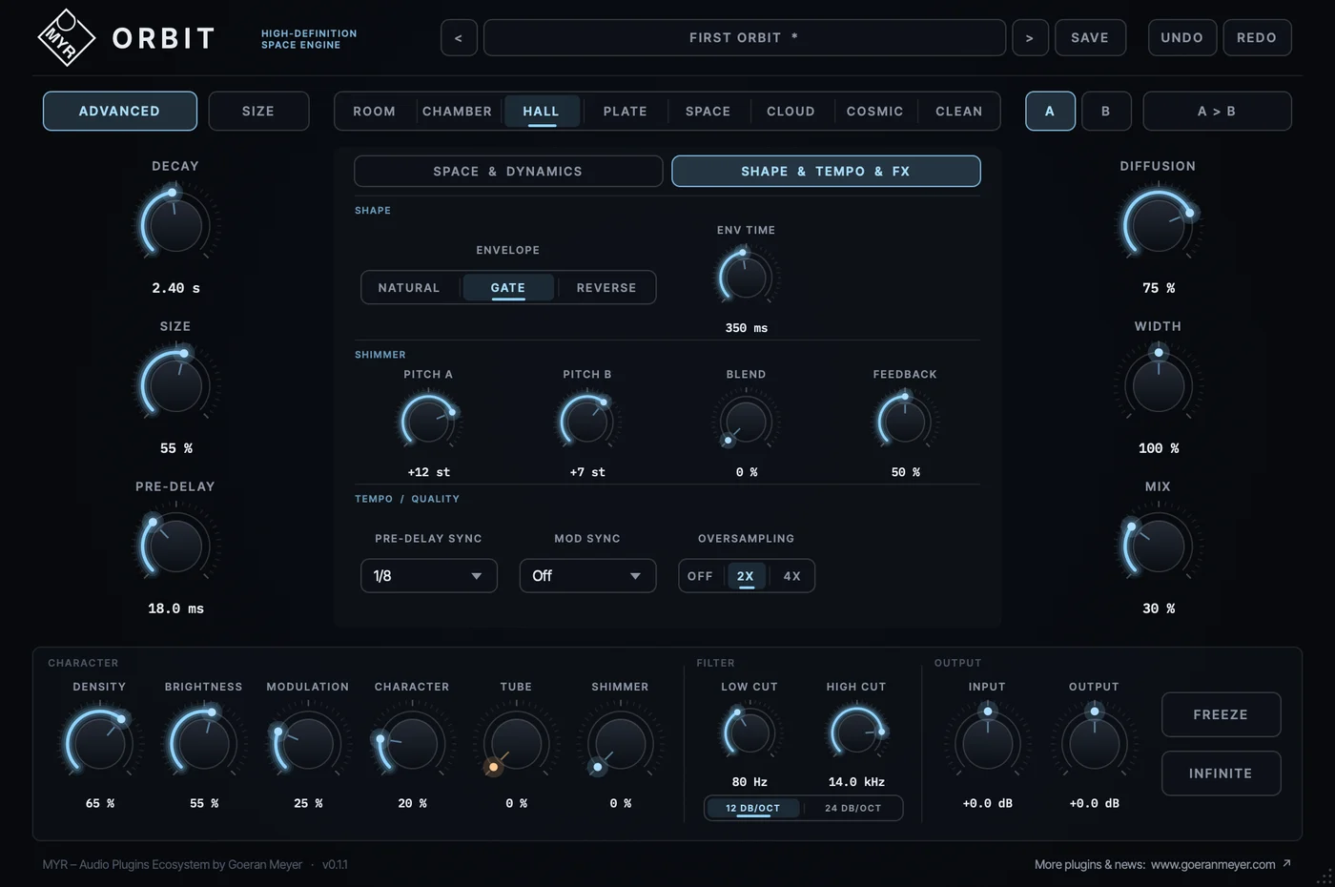Set oversampling to Off

pyautogui.click(x=700, y=576)
